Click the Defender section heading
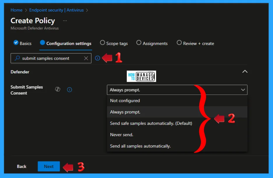Screen dimensions: 273x178 click(20, 72)
